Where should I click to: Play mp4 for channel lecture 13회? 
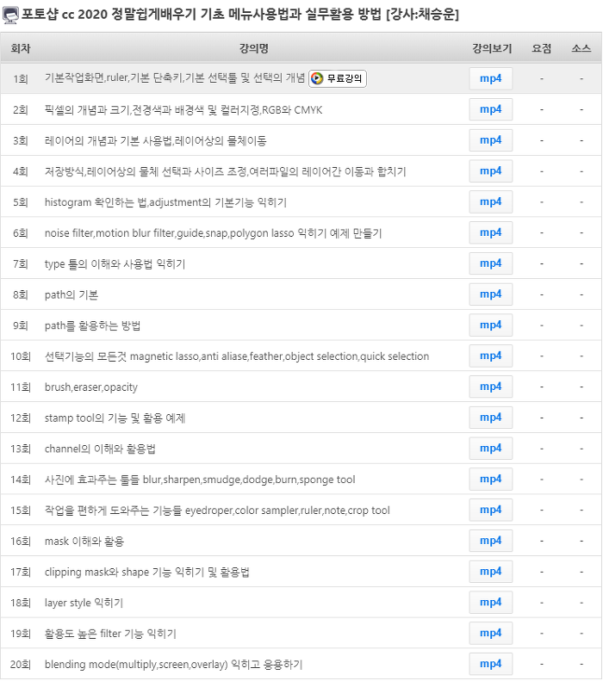coord(490,449)
